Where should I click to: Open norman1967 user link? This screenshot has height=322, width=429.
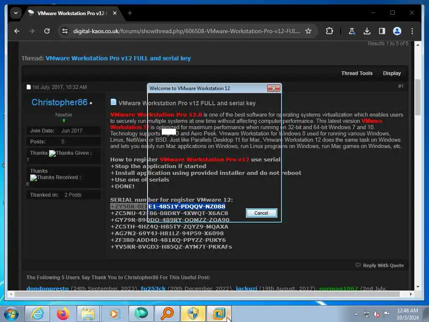[339, 288]
